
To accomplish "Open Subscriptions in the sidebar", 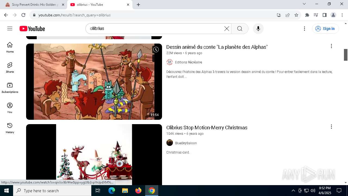I will coord(10,88).
